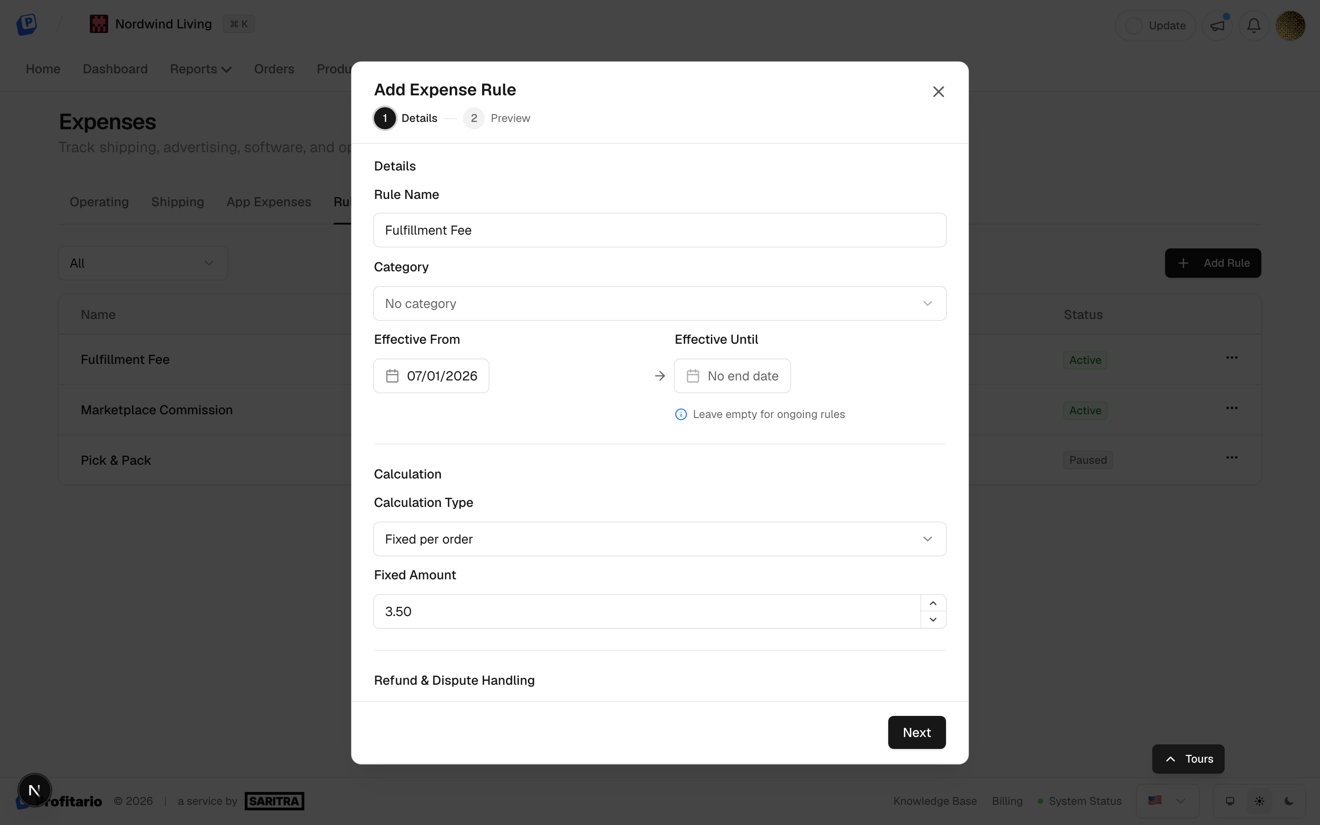Screen dimensions: 1320x825
Task: Click the Nordwind Living store icon
Action: point(99,24)
